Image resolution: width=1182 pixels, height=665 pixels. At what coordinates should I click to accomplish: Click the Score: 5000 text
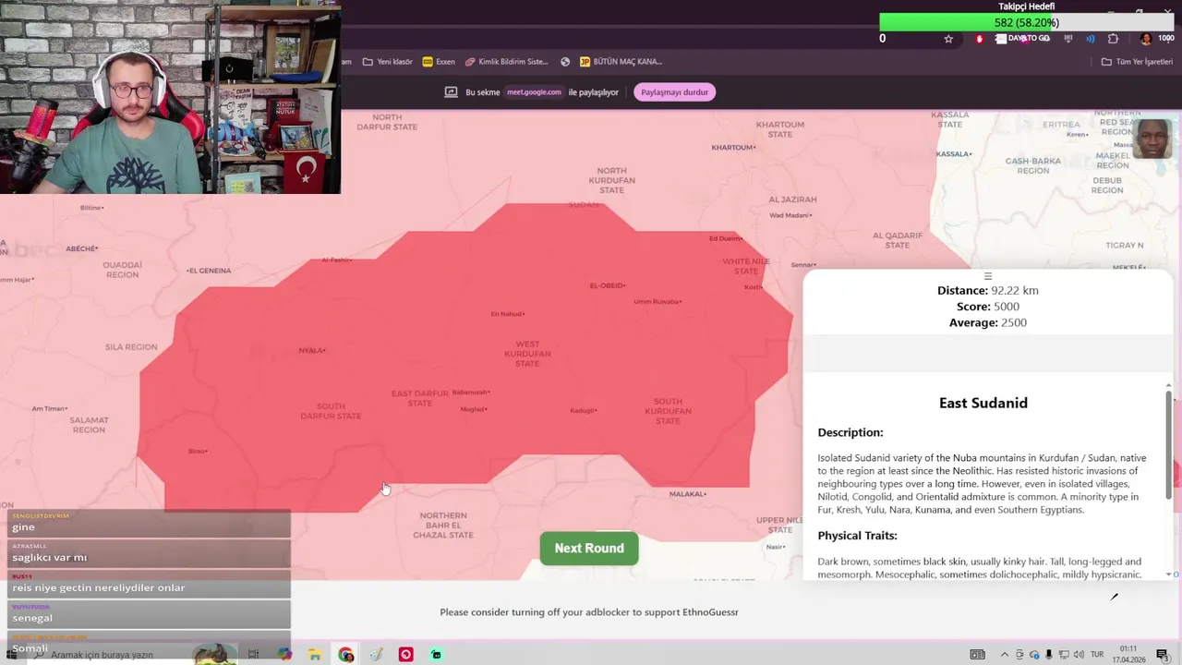click(987, 307)
